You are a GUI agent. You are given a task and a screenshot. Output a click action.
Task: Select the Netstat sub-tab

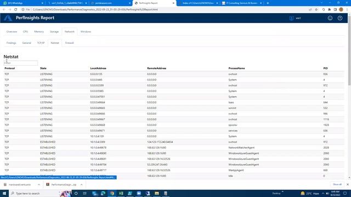tap(55, 43)
